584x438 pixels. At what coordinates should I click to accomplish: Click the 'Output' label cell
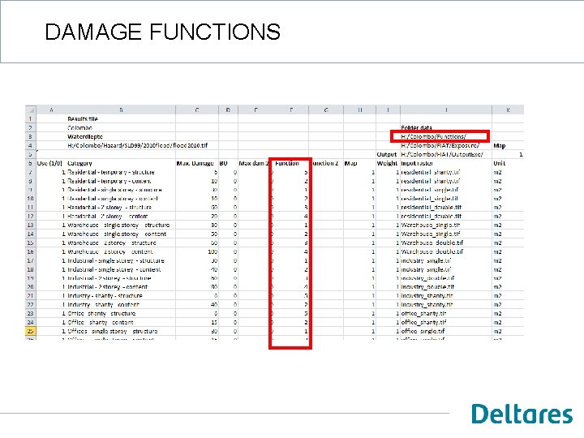tap(387, 154)
